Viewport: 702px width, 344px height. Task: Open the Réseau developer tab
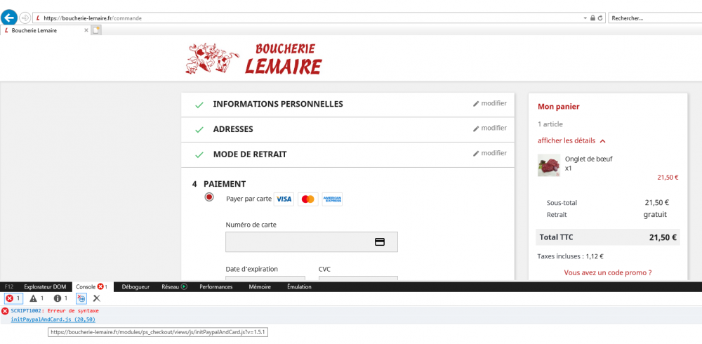pyautogui.click(x=175, y=286)
